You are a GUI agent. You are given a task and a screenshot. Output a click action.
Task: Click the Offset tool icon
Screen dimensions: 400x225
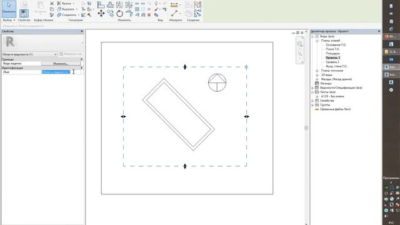[x=111, y=4]
